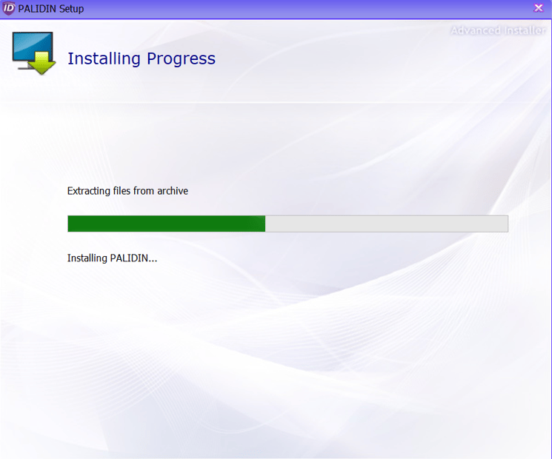Click the blue monitor screen in installer graphic

point(30,46)
